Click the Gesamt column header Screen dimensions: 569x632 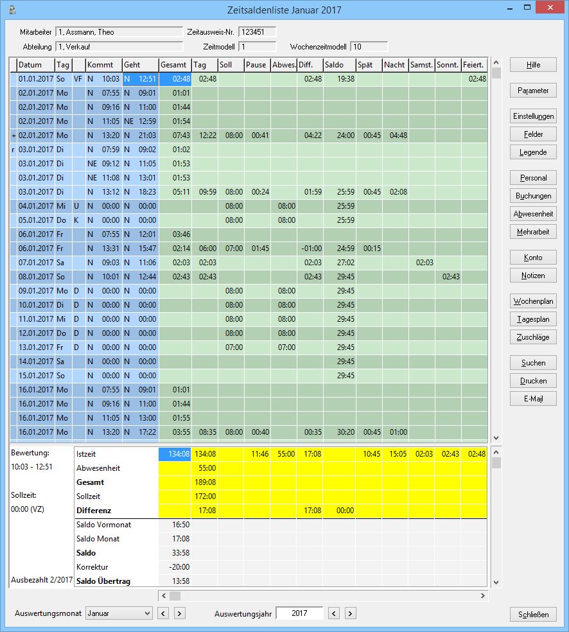(x=175, y=64)
